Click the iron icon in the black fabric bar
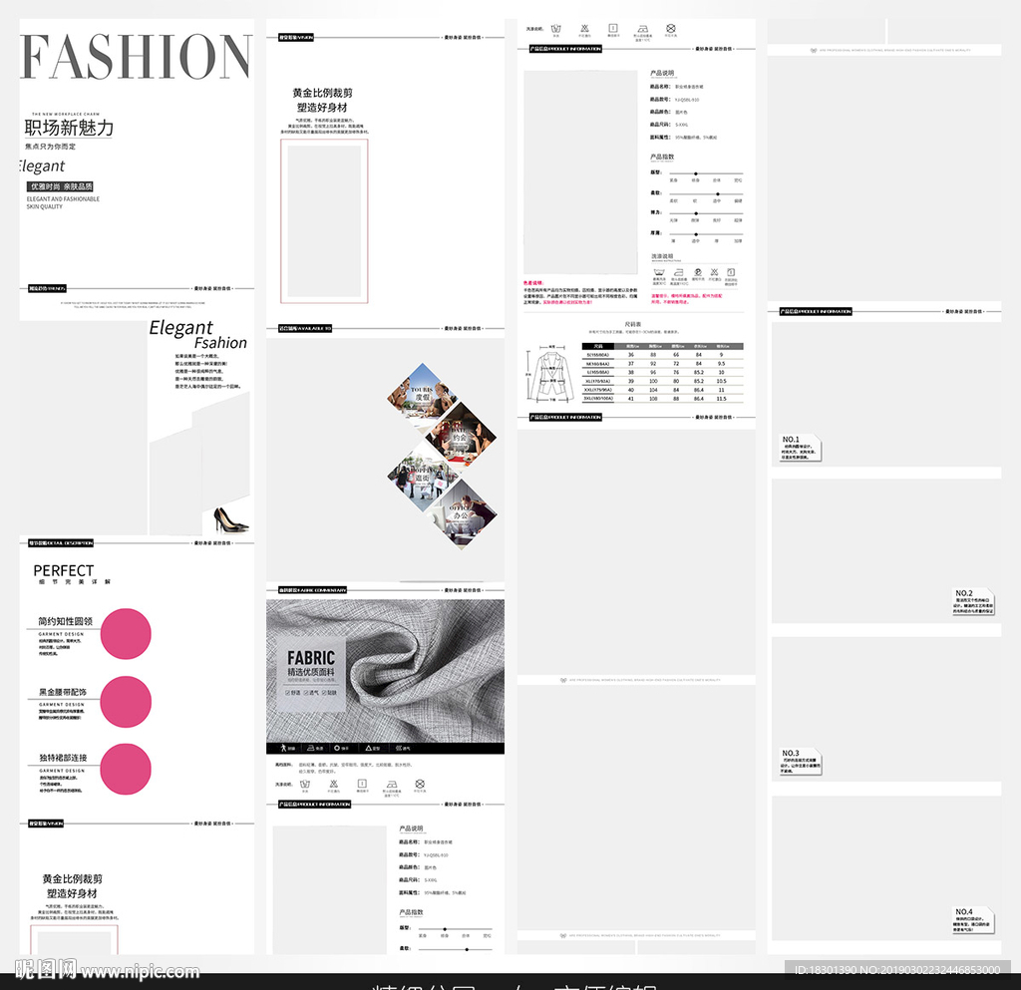Screen dimensions: 1021x990 (311, 748)
